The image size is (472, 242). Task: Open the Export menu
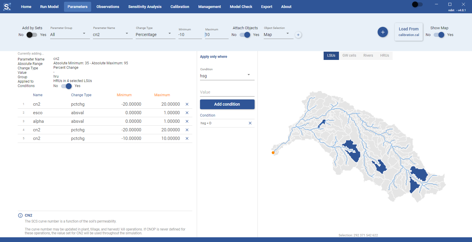267,6
